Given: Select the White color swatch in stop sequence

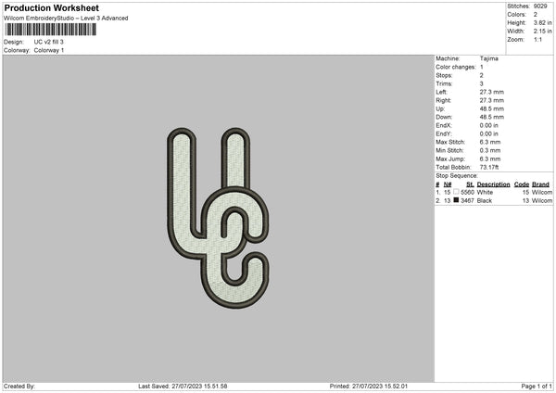Looking at the screenshot, I should (456, 192).
